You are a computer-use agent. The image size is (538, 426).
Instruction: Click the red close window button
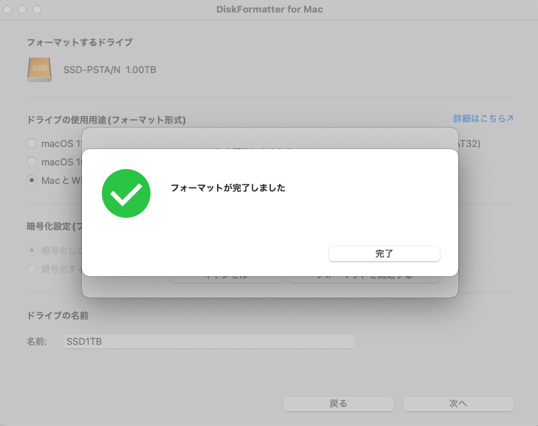coord(10,10)
